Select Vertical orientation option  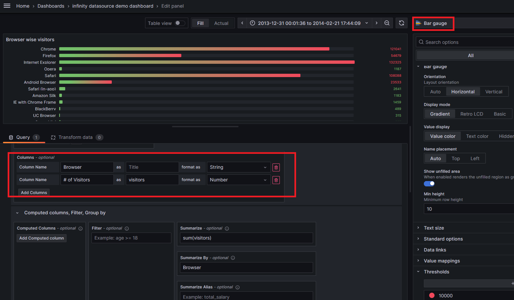[x=494, y=92]
